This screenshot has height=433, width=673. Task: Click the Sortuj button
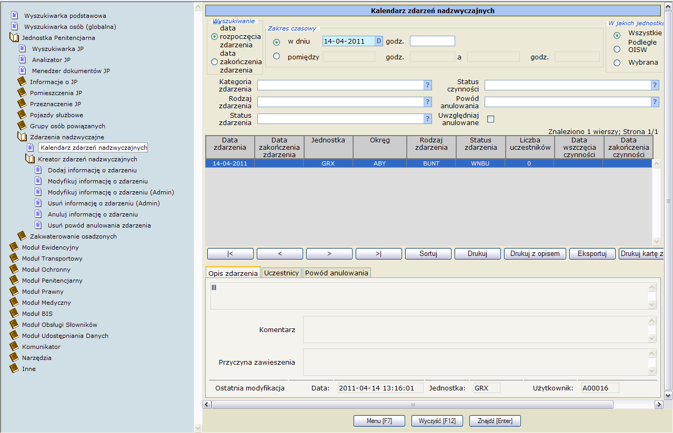pos(428,254)
